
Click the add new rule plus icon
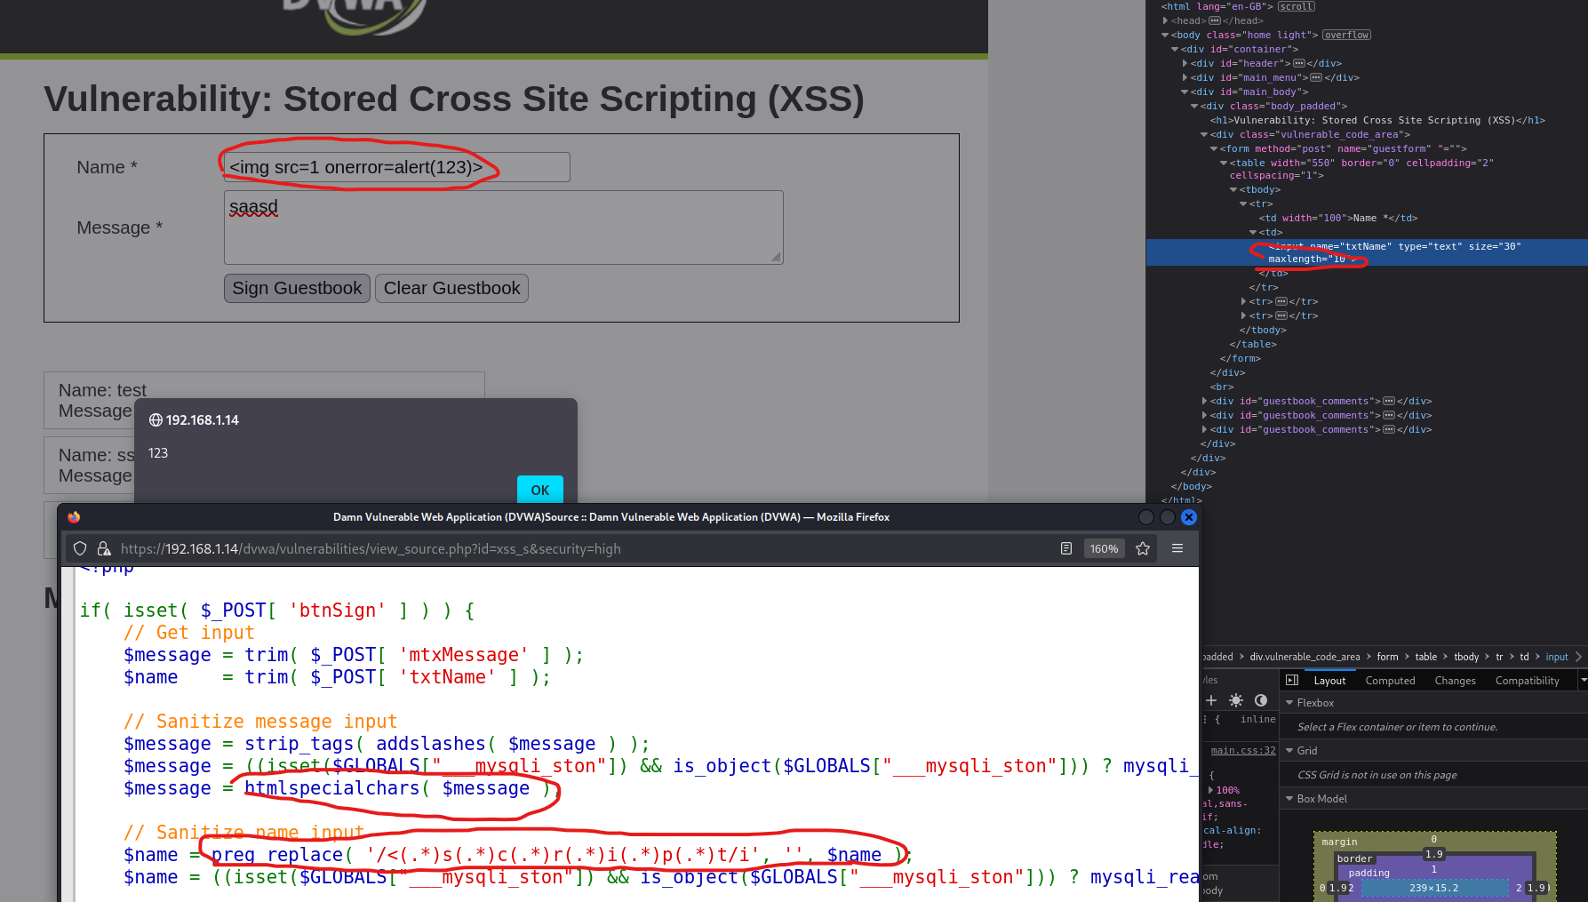1211,700
